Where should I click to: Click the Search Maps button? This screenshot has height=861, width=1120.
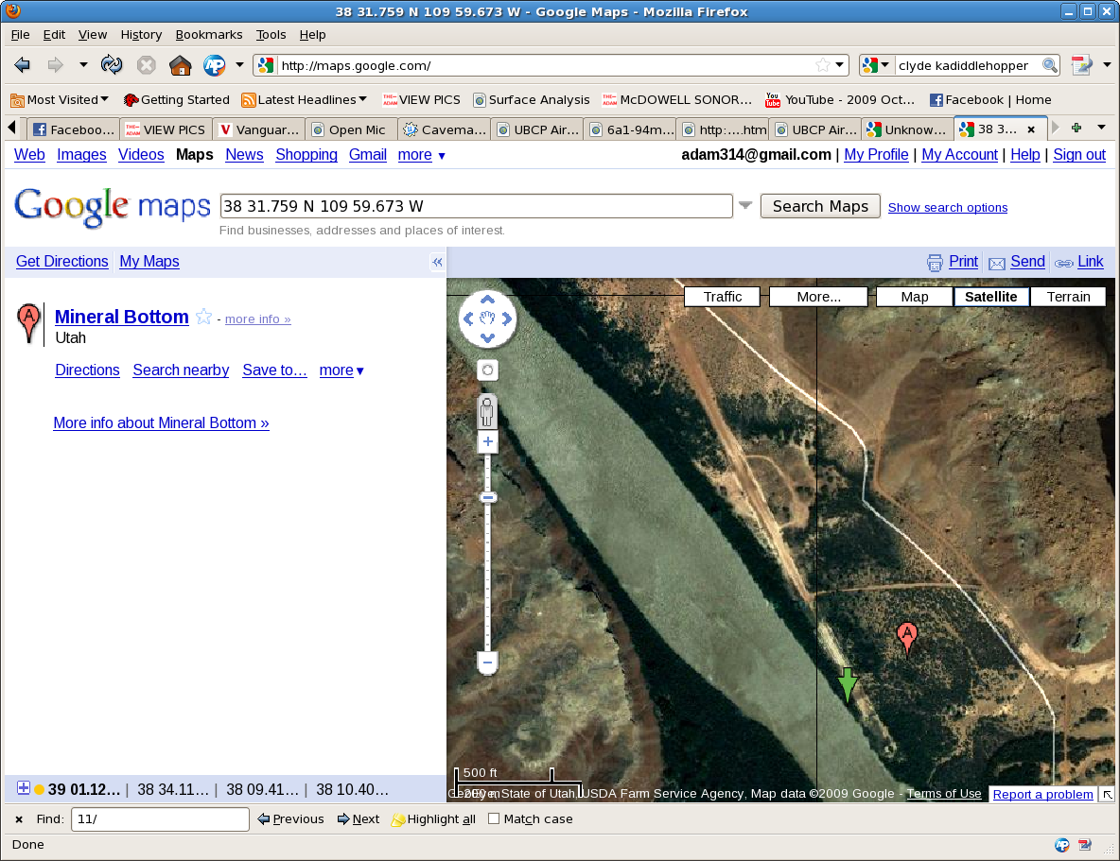coord(820,206)
